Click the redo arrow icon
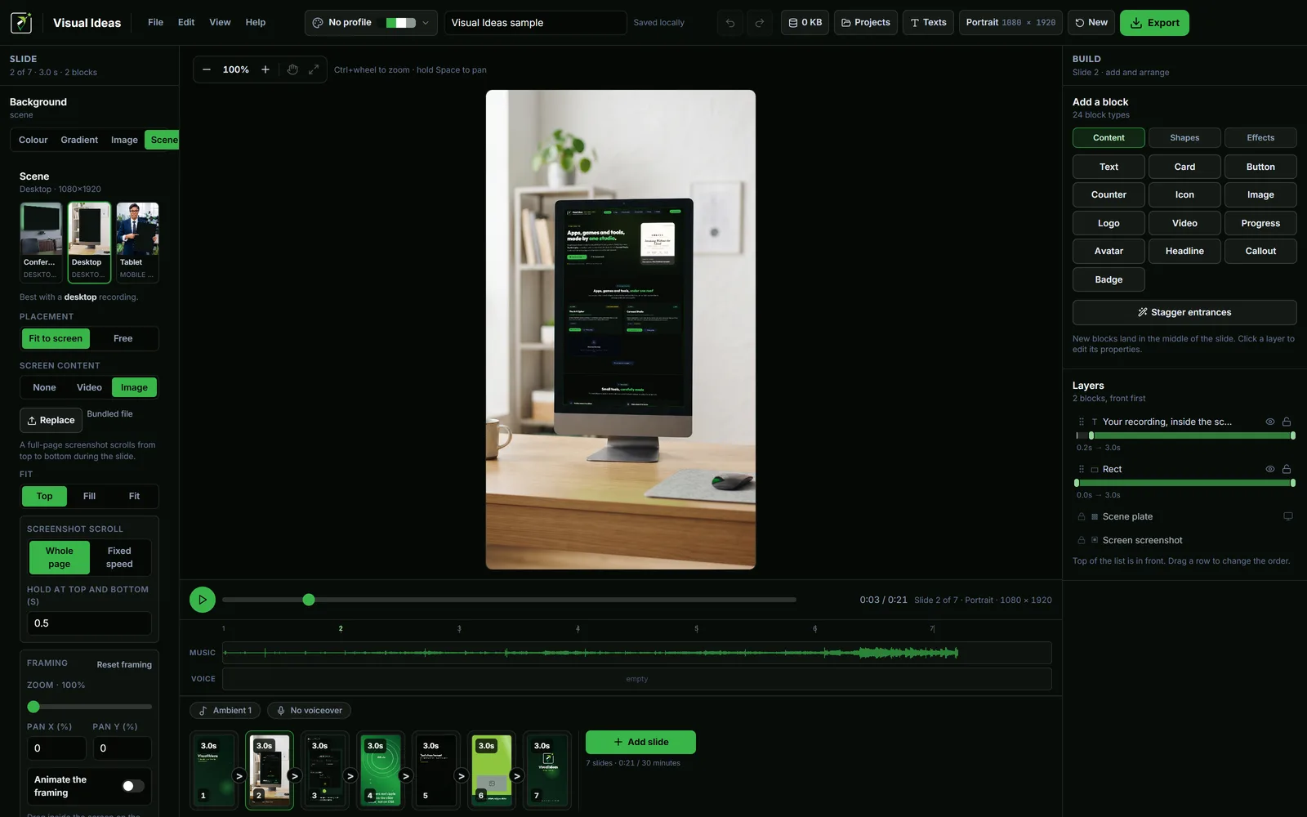 point(760,23)
